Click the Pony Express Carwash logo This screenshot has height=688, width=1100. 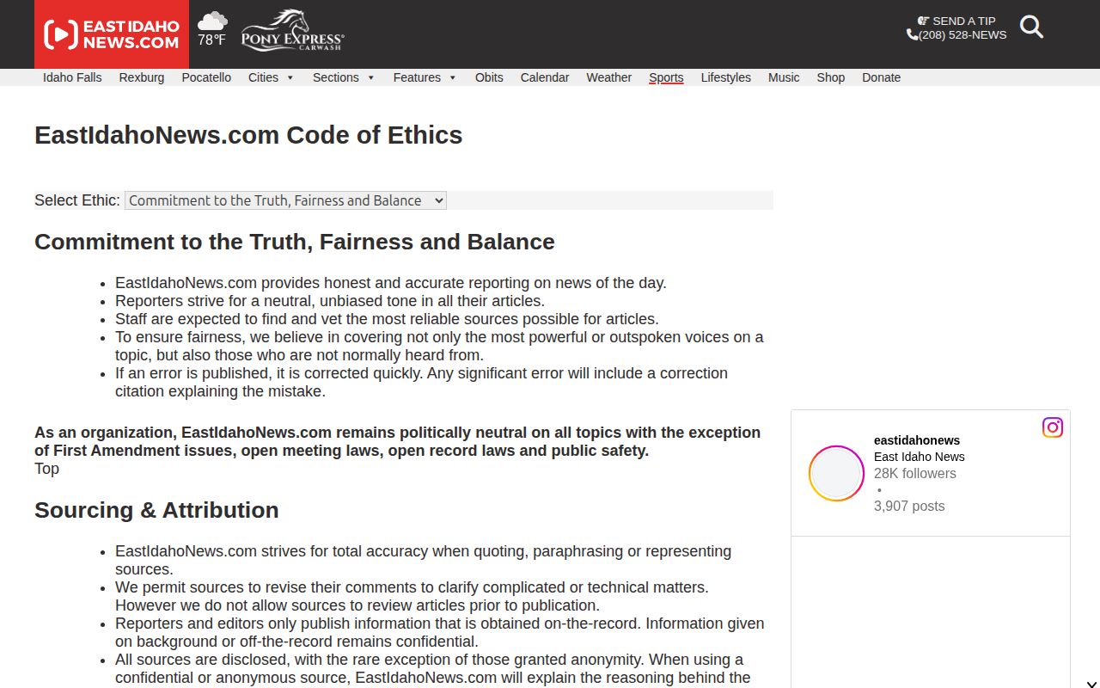[292, 30]
